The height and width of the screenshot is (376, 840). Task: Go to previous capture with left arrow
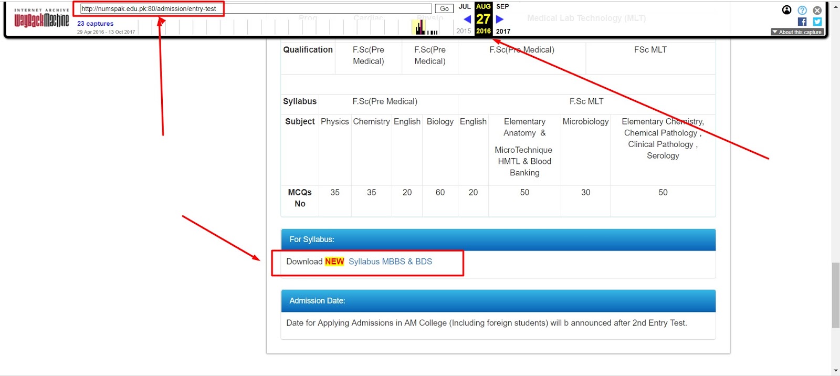tap(467, 19)
